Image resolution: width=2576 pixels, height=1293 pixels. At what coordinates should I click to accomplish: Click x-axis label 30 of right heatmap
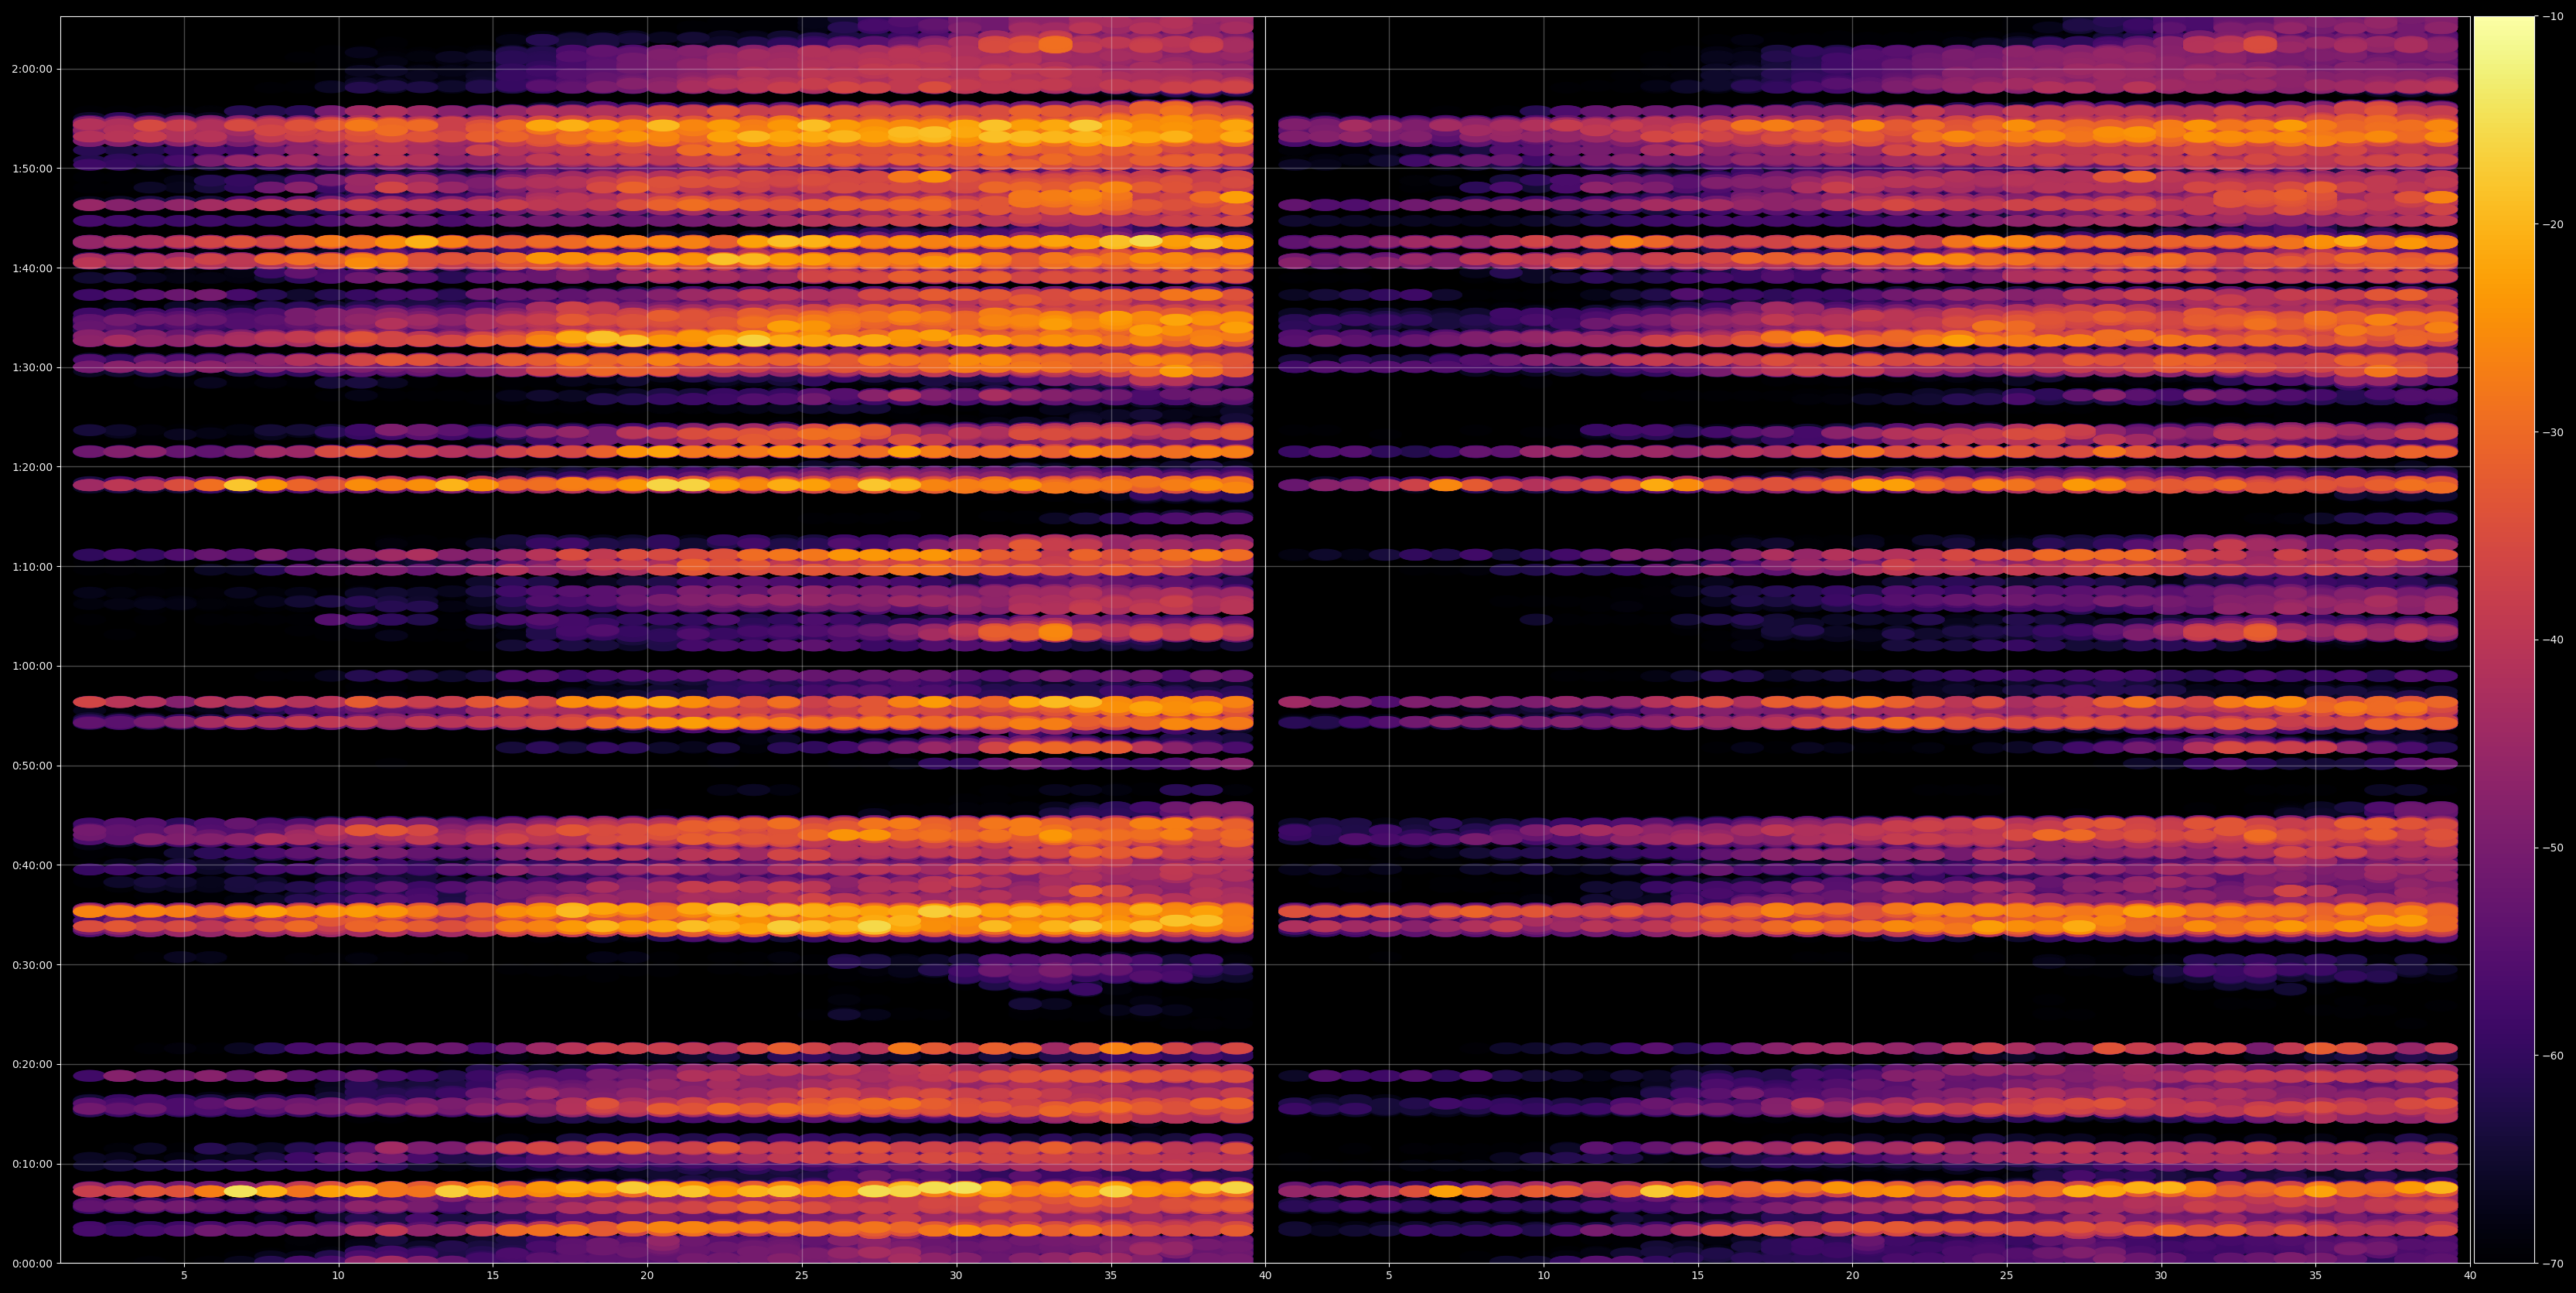tap(2161, 1276)
